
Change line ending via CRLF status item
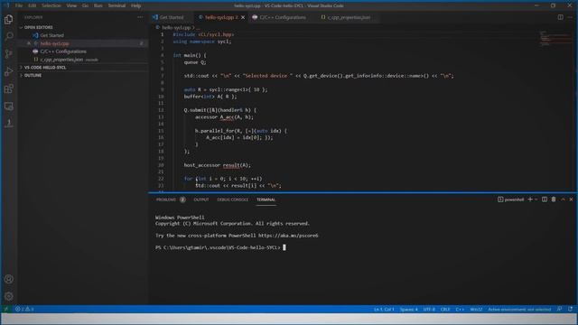[x=445, y=309]
